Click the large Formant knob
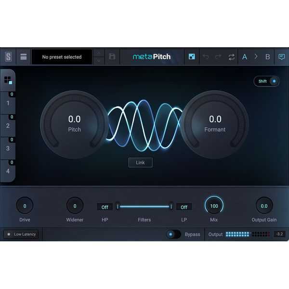The image size is (289, 289). [215, 125]
